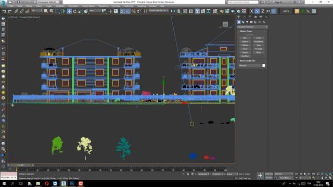
Task: Click the Undo arrow in main toolbar
Action: click(4, 11)
